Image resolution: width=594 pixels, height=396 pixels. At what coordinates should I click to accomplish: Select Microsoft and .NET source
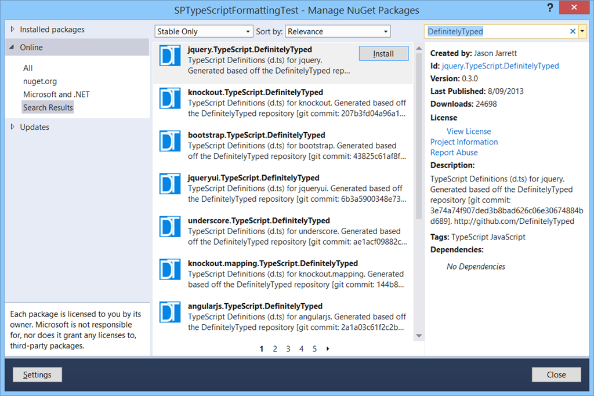coord(56,95)
